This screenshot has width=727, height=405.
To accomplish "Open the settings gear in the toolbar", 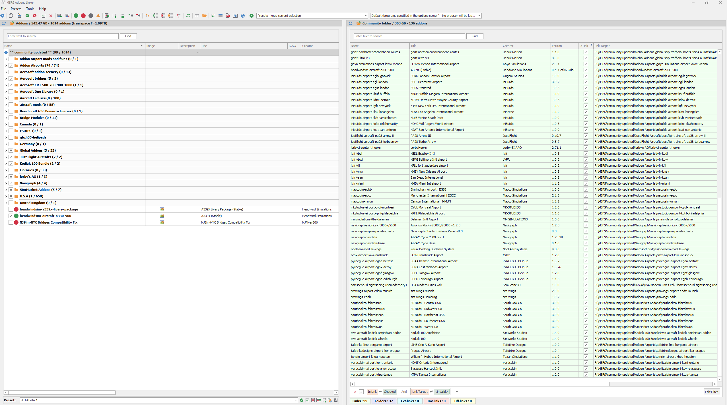I will 3,16.
